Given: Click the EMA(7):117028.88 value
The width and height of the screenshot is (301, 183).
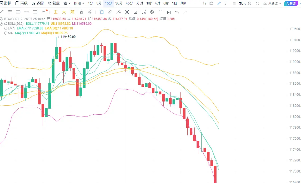Looking at the screenshot, I should [30, 28].
